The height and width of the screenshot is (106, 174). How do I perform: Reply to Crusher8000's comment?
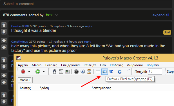pos(88,26)
